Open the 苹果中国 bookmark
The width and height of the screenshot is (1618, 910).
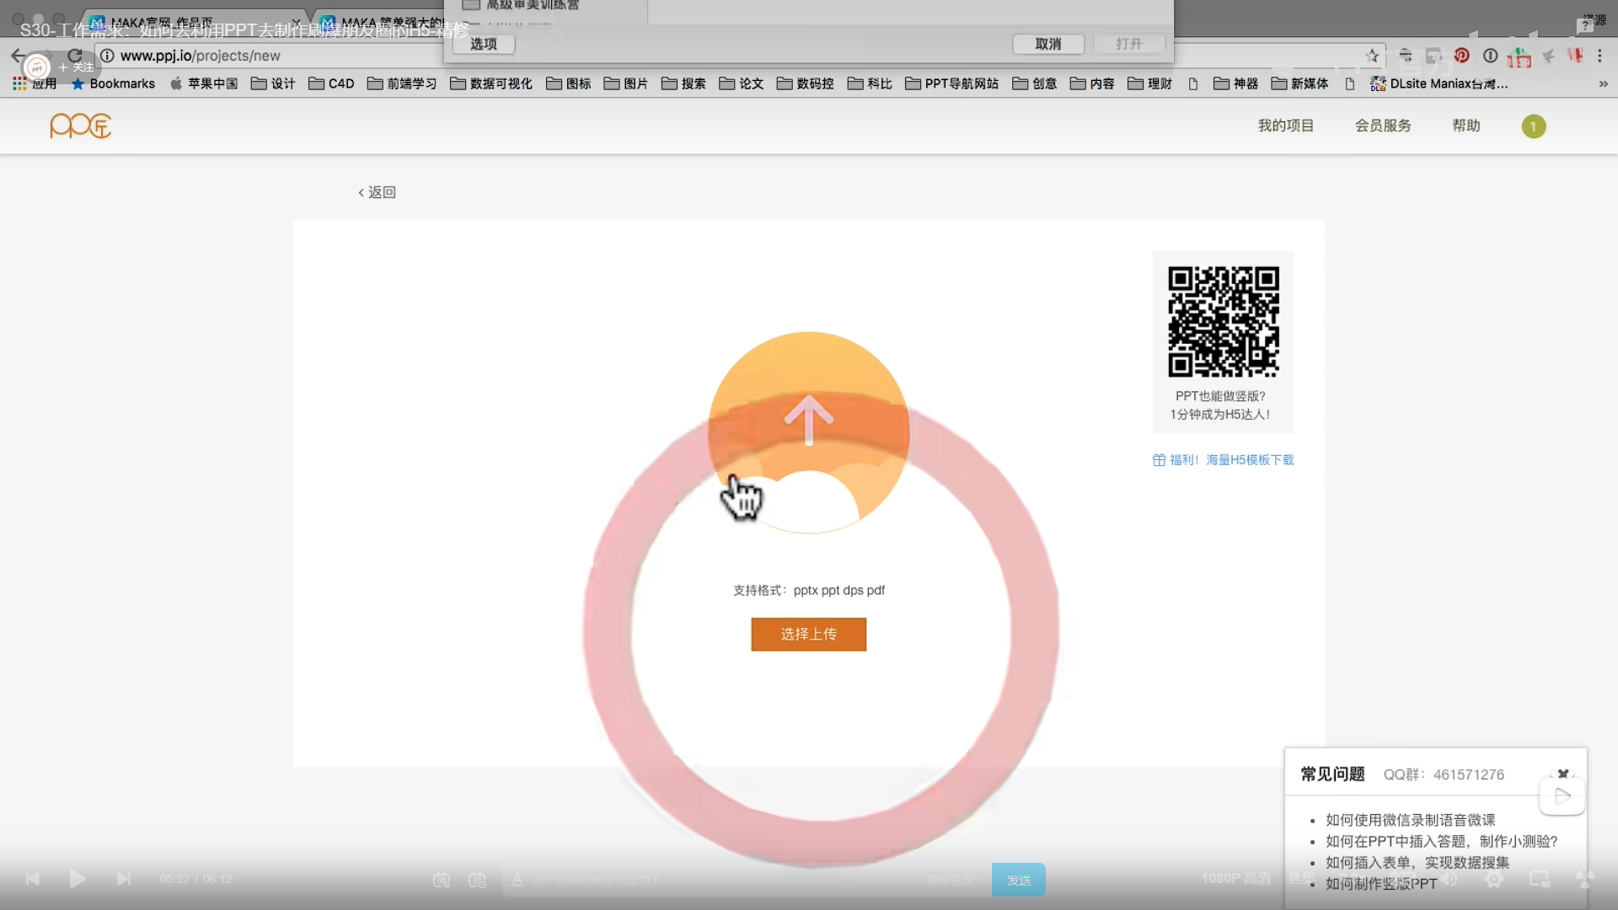click(x=204, y=83)
